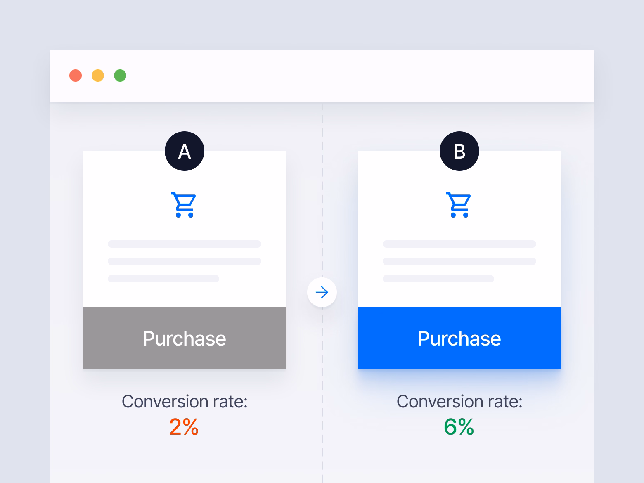The image size is (644, 483).
Task: Click the red window dot
Action: coord(76,76)
